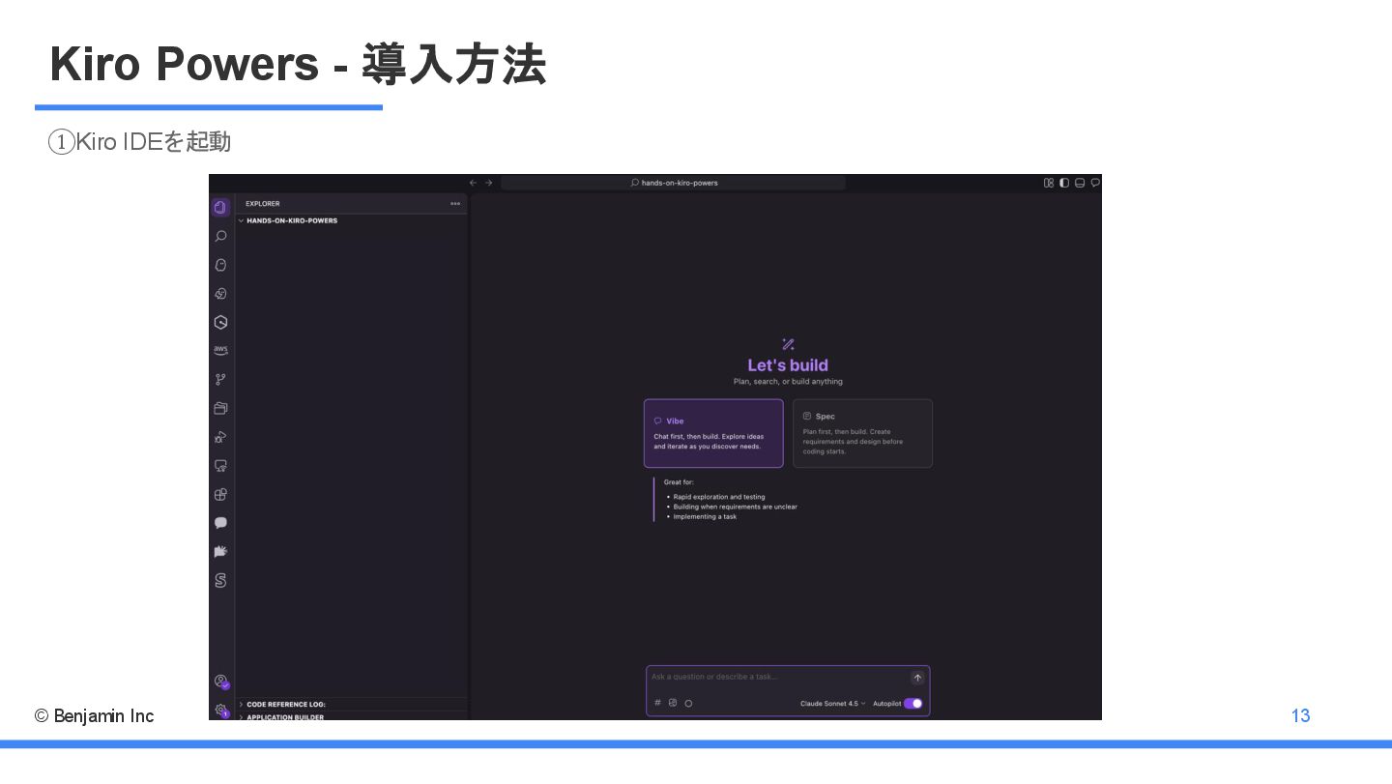Open the Kiro ghost panel icon
1392x784 pixels.
point(220,265)
